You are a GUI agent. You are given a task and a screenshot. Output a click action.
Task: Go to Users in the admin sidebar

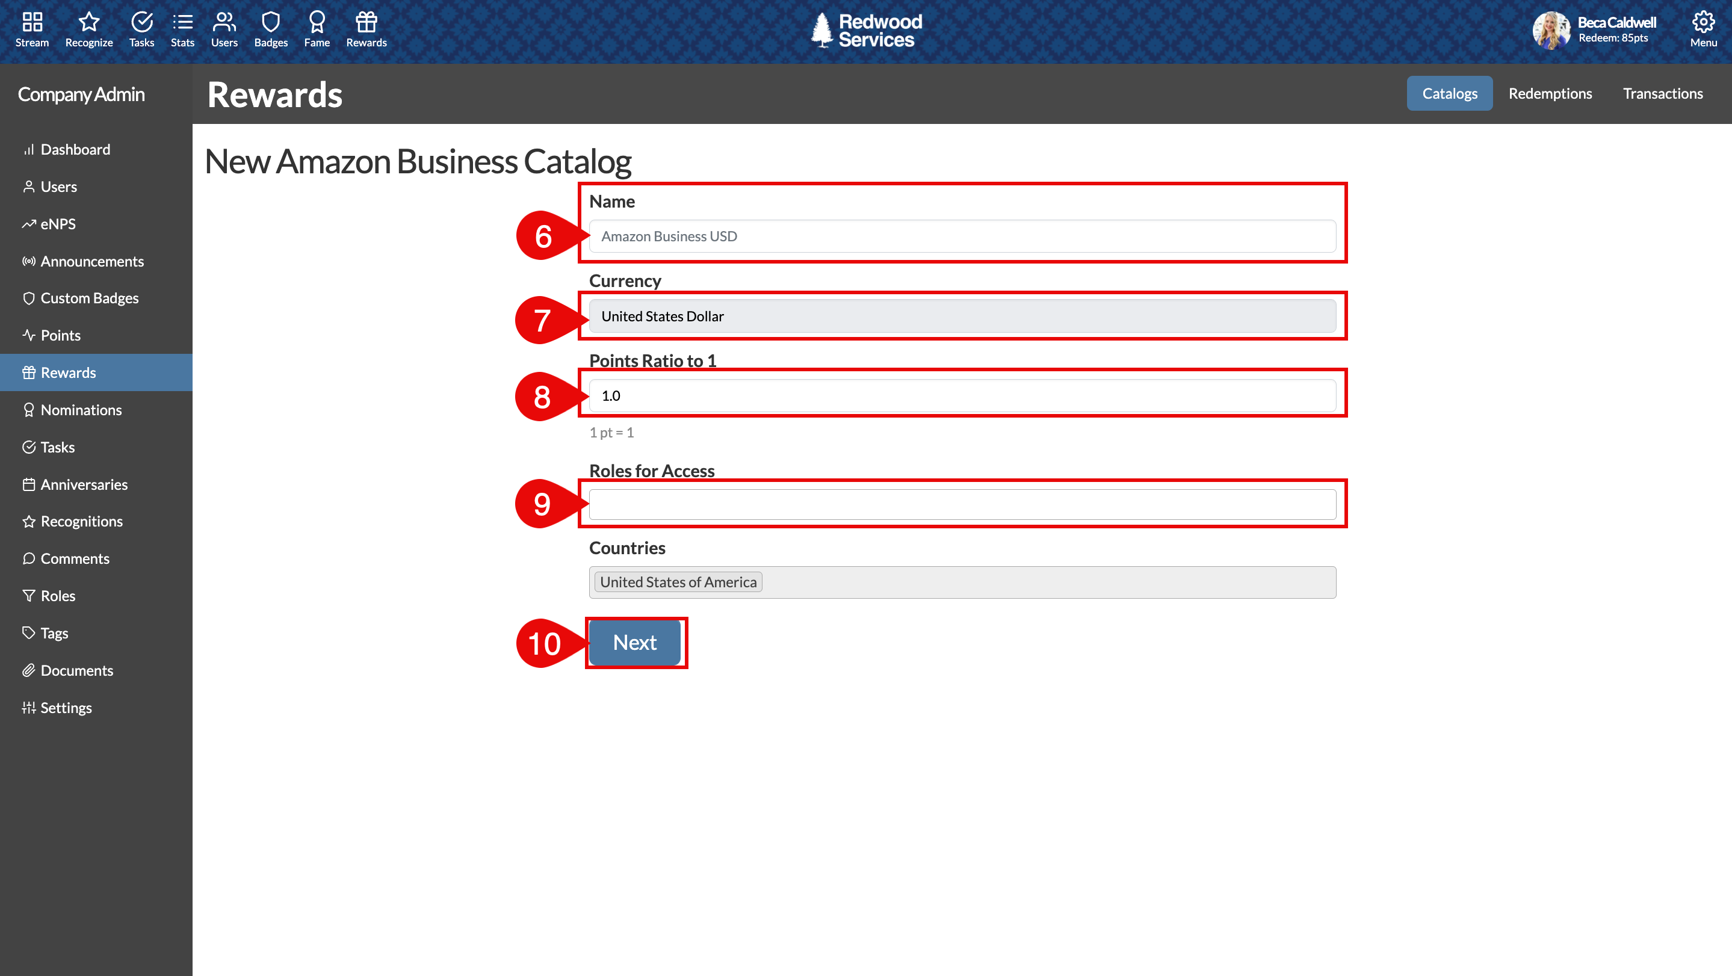coord(96,186)
